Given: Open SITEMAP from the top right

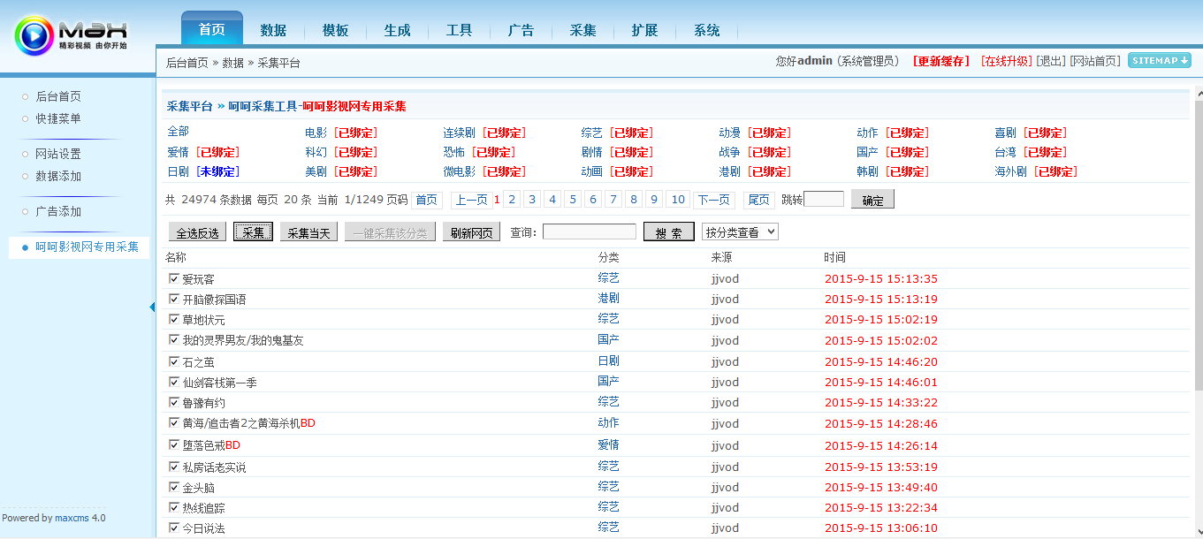Looking at the screenshot, I should [x=1159, y=61].
